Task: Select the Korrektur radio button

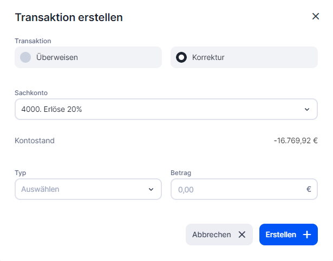Action: pyautogui.click(x=181, y=57)
